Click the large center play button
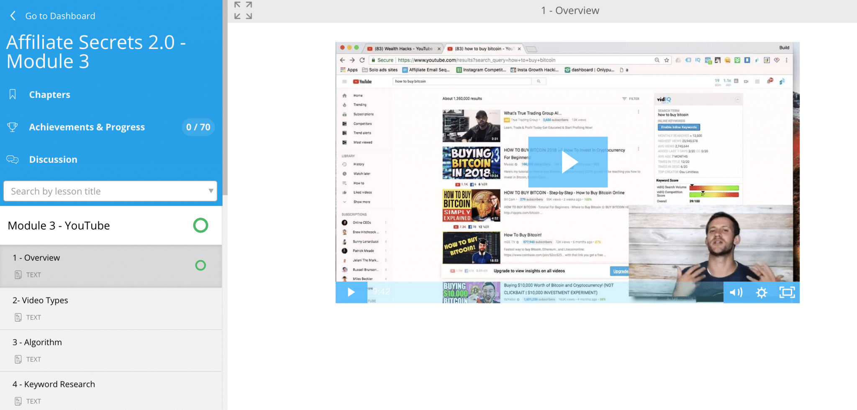Image resolution: width=857 pixels, height=410 pixels. click(568, 162)
